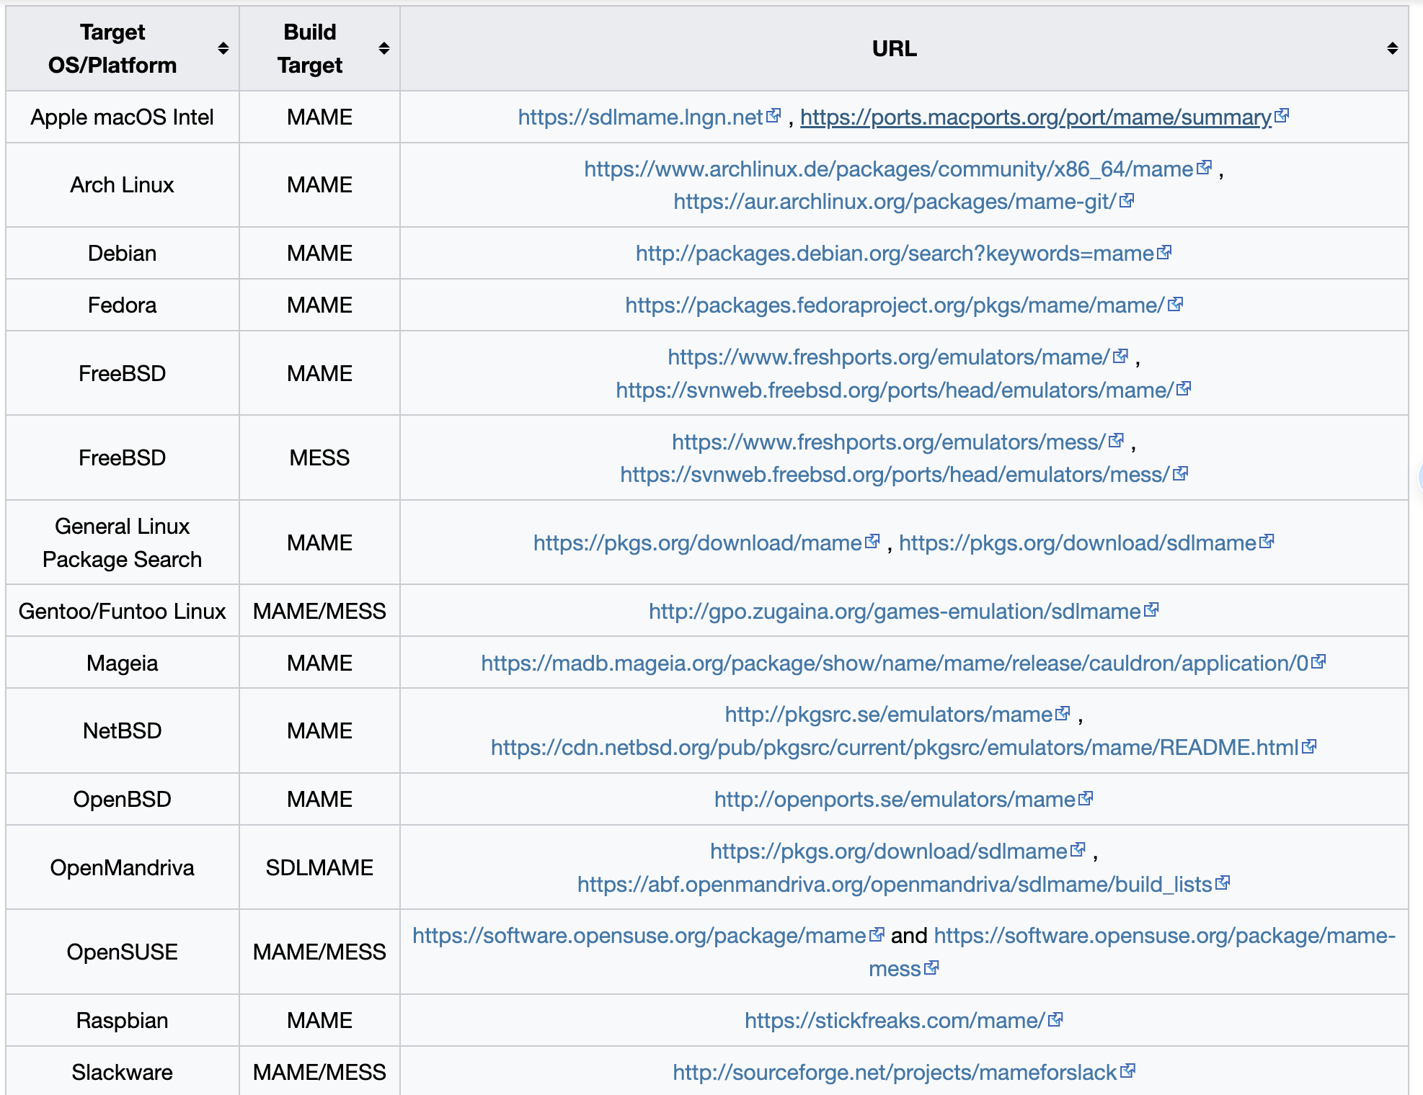This screenshot has width=1423, height=1095.
Task: Click external-link icon after Fedora packages URL
Action: point(1175,305)
